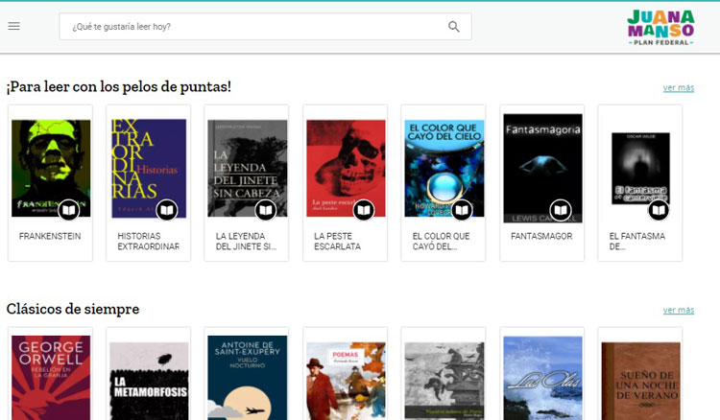Select the 'FANTASMAGOR' title text

541,236
